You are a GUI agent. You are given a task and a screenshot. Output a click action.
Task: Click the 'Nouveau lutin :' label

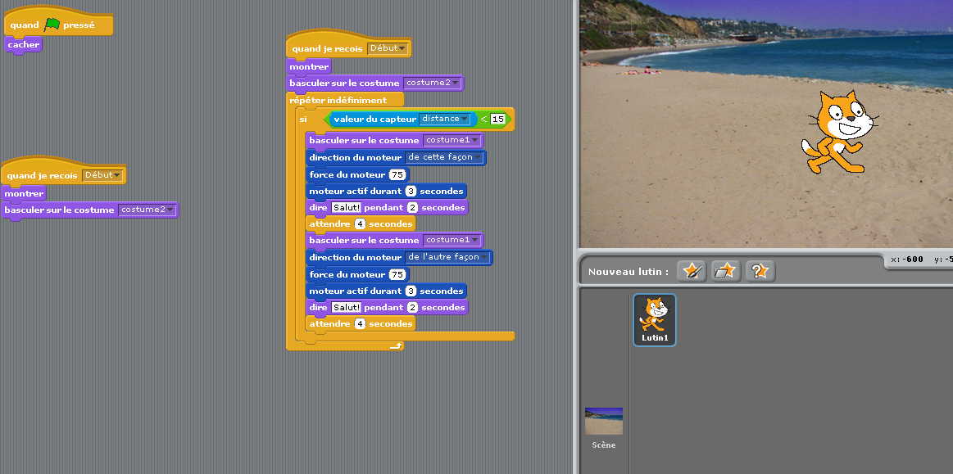coord(628,272)
